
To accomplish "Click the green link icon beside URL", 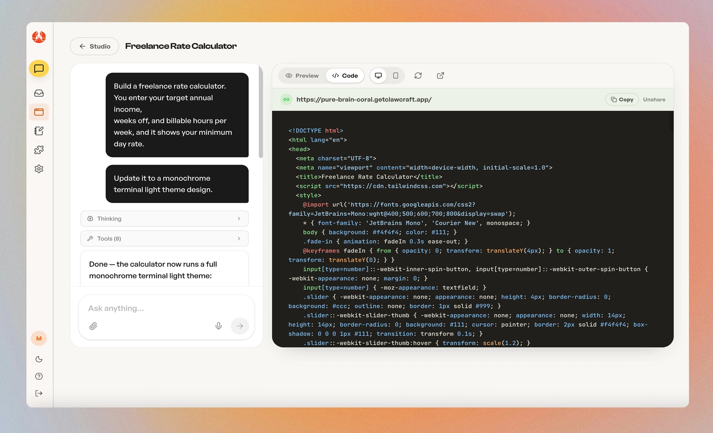I will (286, 99).
